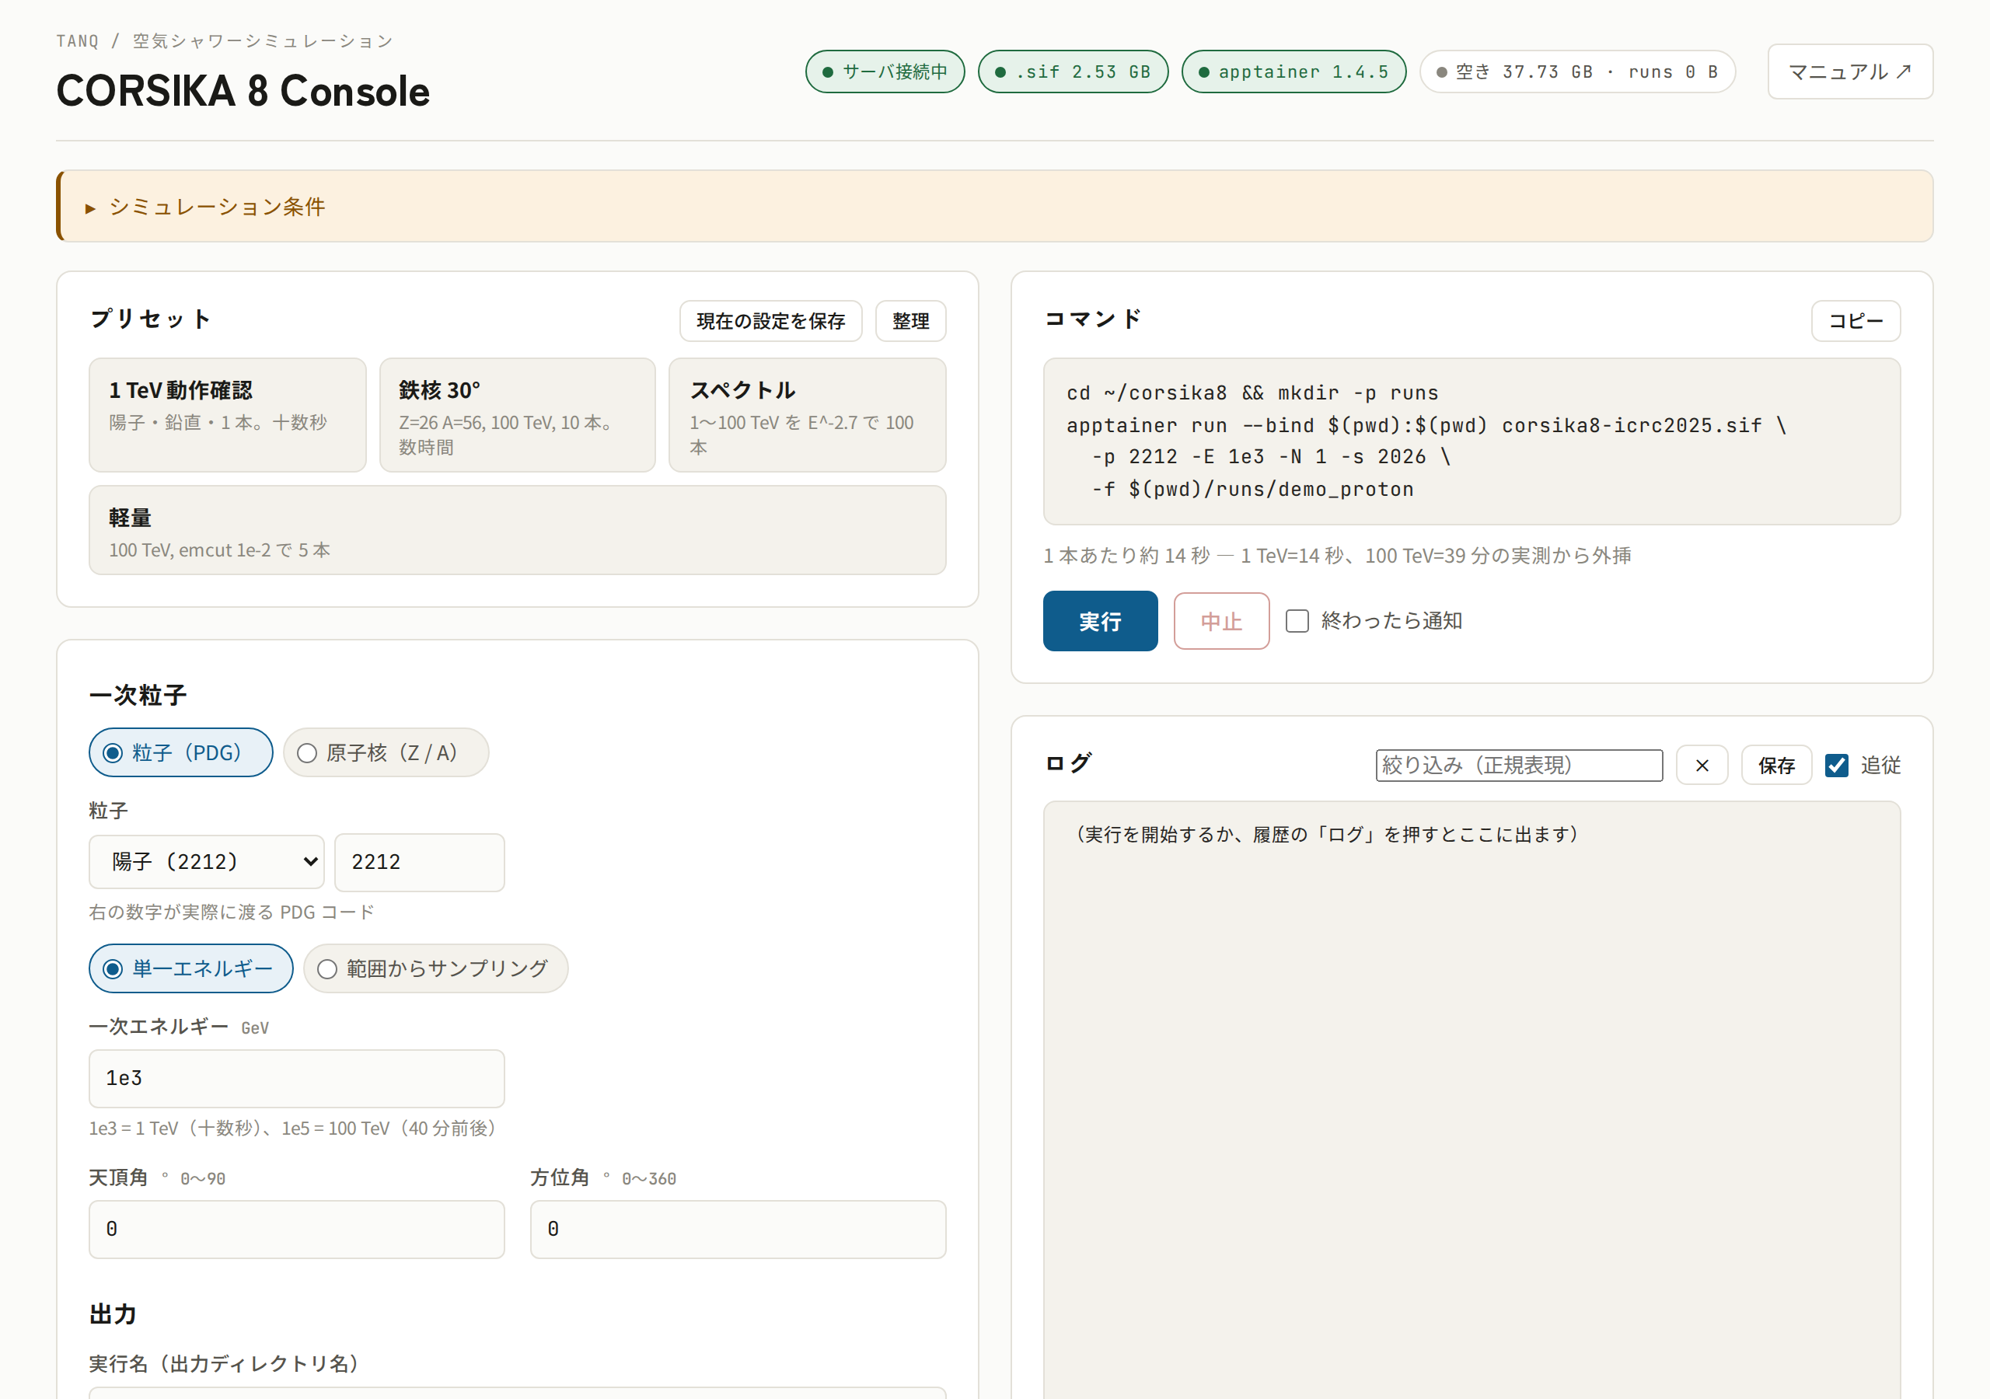This screenshot has width=1990, height=1399.
Task: Click the 空き 37.73 GB disk status badge
Action: click(x=1576, y=72)
